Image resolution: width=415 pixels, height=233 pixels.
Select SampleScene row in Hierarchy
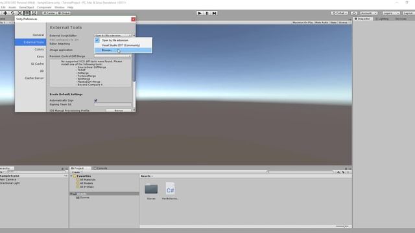pos(34,175)
